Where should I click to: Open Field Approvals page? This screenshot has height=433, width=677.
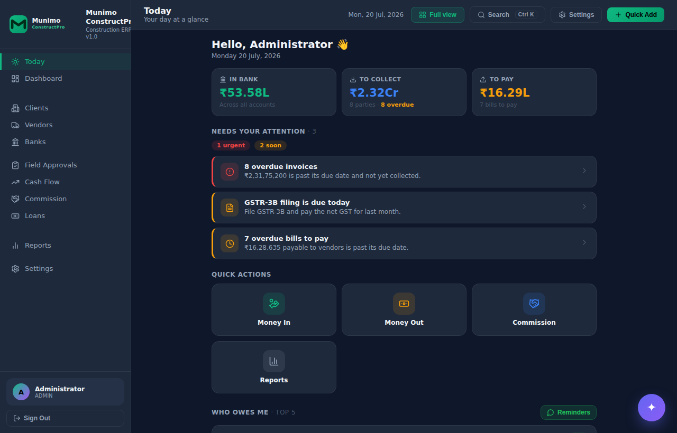(65, 165)
